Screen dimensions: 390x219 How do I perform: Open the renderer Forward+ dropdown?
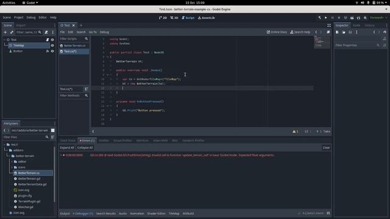[378, 18]
